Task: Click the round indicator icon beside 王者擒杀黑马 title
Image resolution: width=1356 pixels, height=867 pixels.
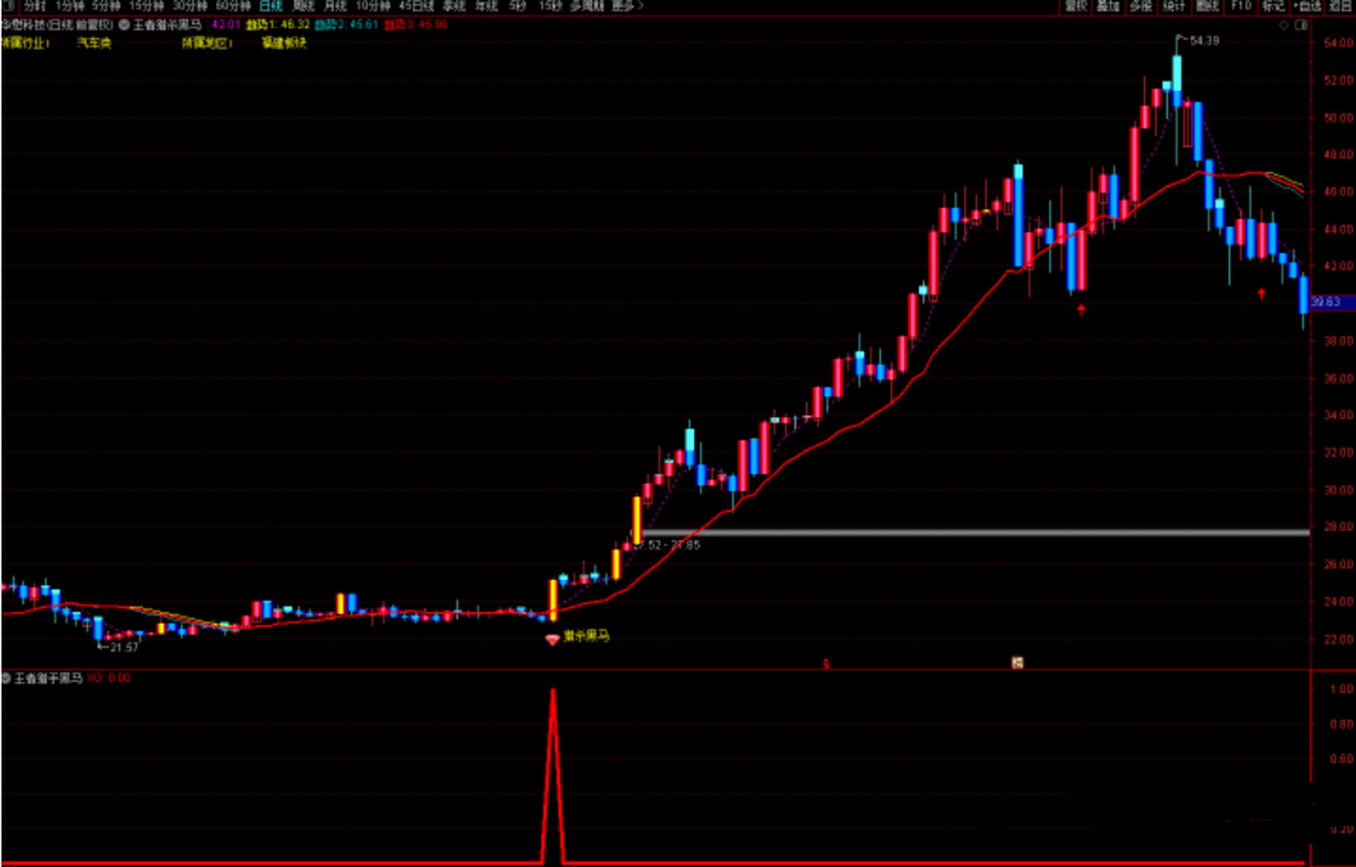Action: (124, 25)
